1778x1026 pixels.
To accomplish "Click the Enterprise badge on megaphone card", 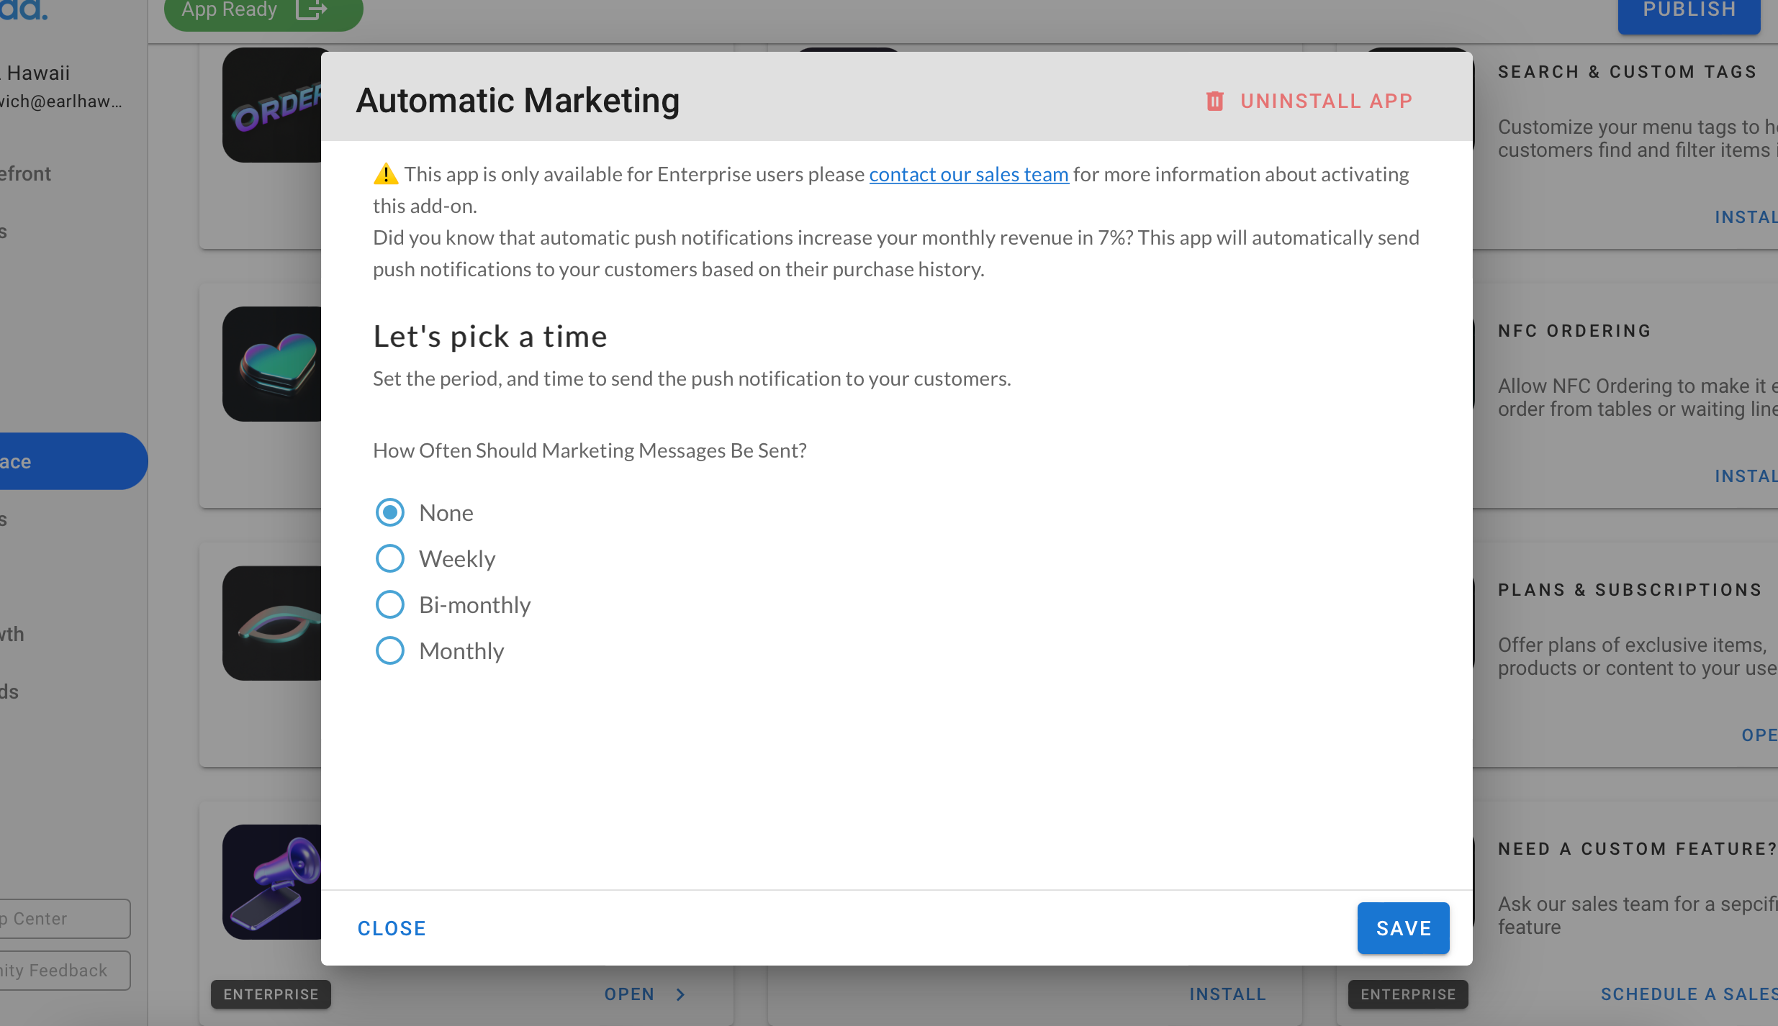I will tap(271, 994).
